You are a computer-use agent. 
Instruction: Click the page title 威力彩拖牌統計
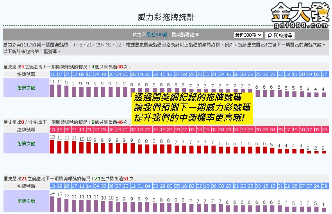(x=166, y=17)
